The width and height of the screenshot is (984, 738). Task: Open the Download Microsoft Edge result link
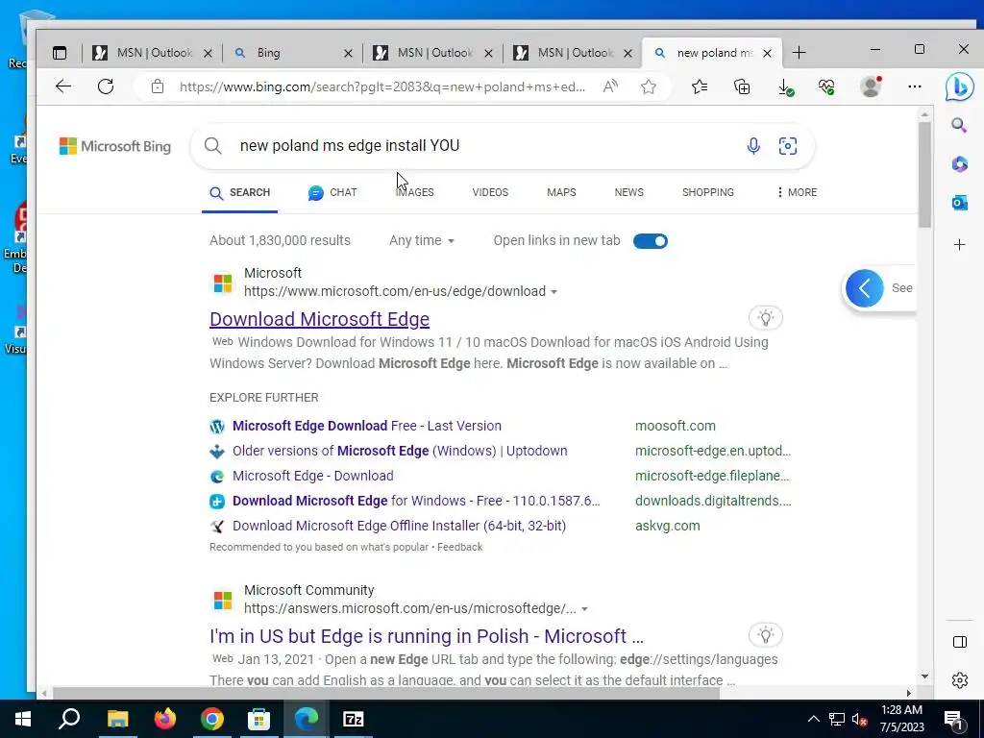[x=319, y=319]
